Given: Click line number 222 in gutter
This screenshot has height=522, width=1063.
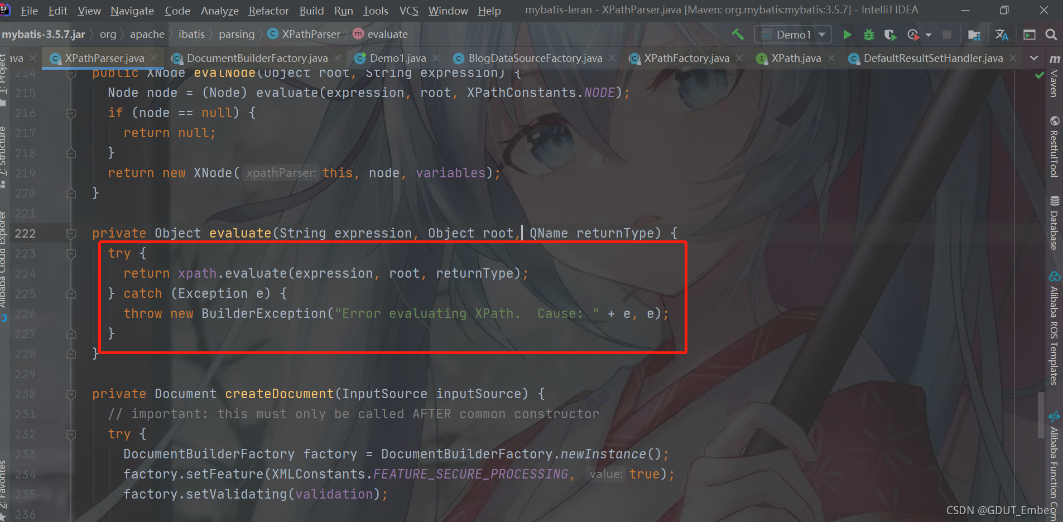Looking at the screenshot, I should 25,234.
